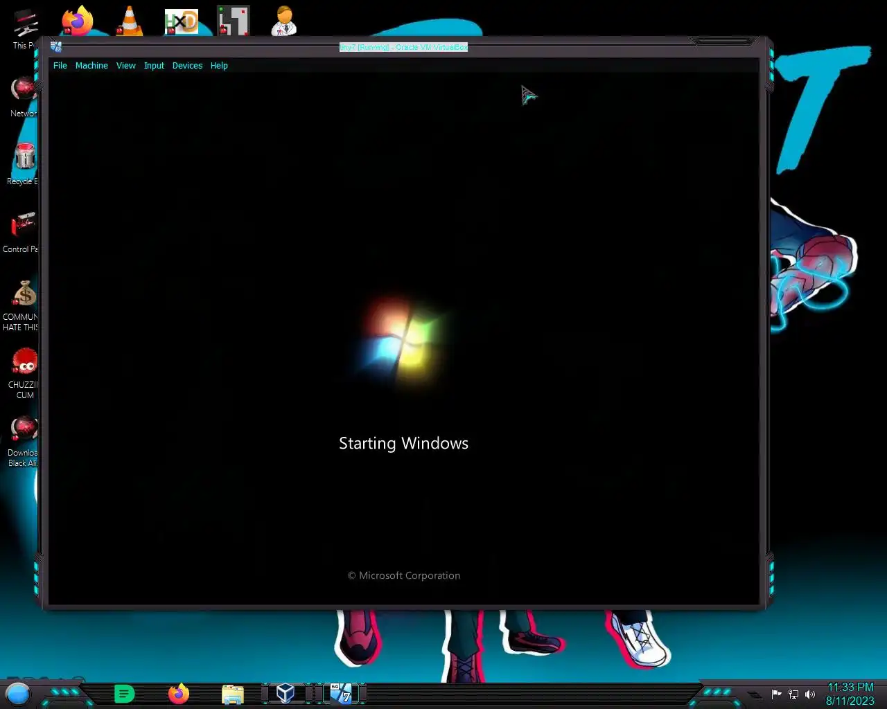Image resolution: width=887 pixels, height=709 pixels.
Task: Open the network tray icon
Action: point(793,694)
